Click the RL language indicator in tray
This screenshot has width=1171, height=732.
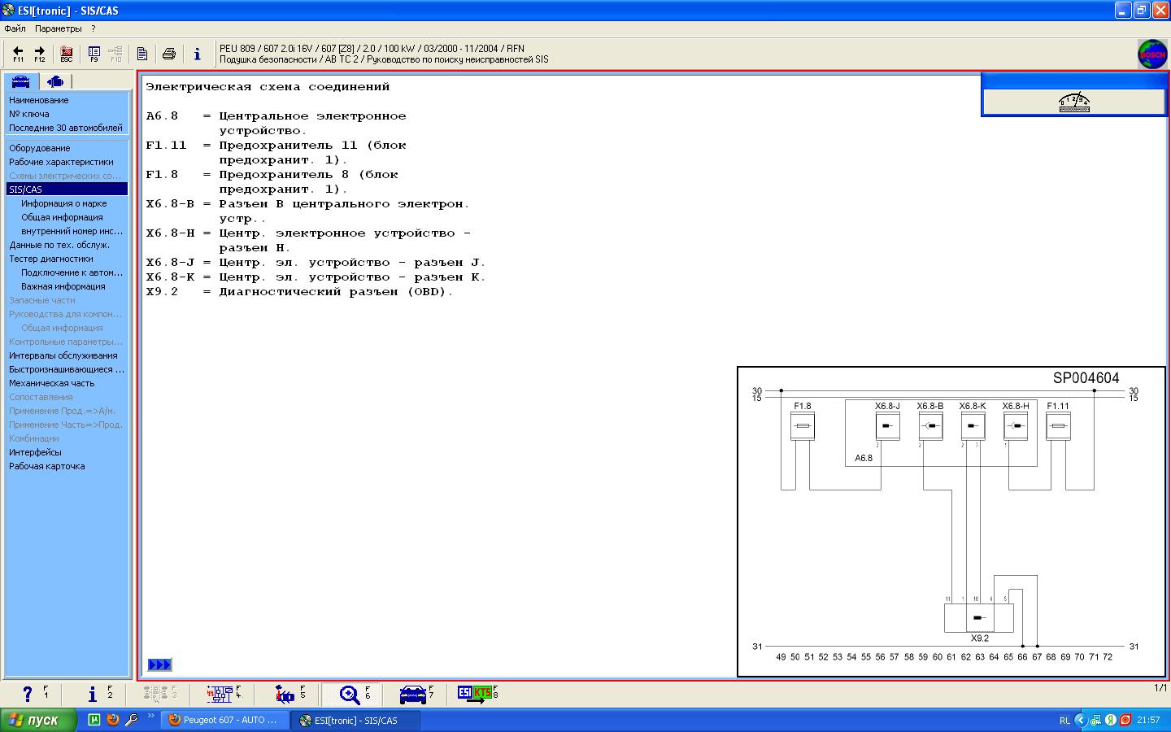(1064, 720)
